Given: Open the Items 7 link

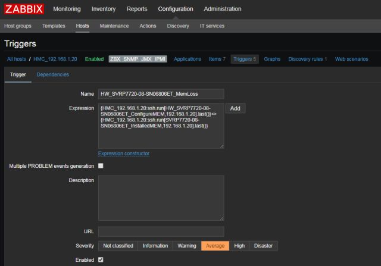Looking at the screenshot, I should (217, 59).
